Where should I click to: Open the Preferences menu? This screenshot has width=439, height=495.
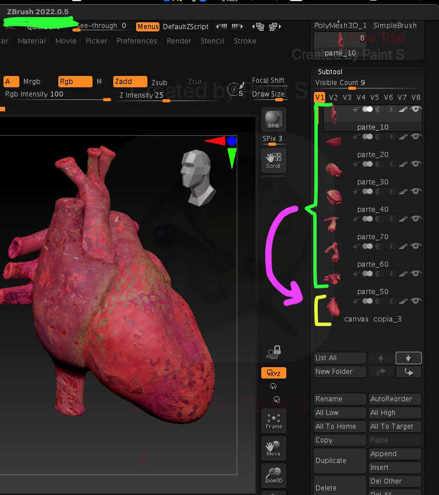click(x=137, y=41)
